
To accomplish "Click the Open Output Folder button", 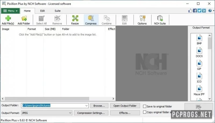I will pyautogui.click(x=125, y=106).
